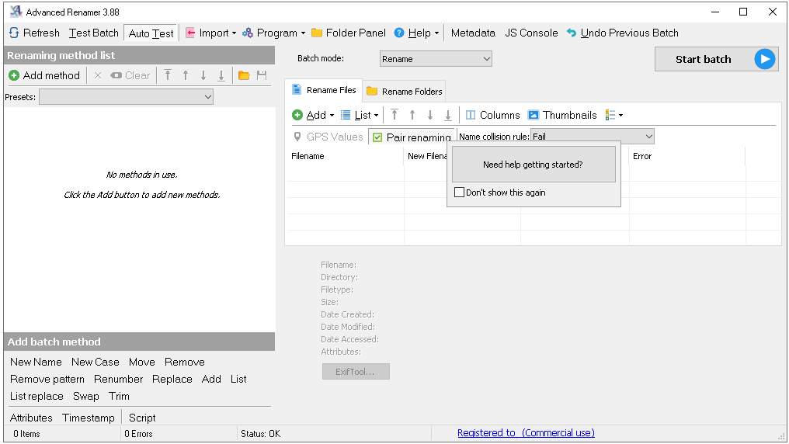Open the Help menu

(x=417, y=33)
